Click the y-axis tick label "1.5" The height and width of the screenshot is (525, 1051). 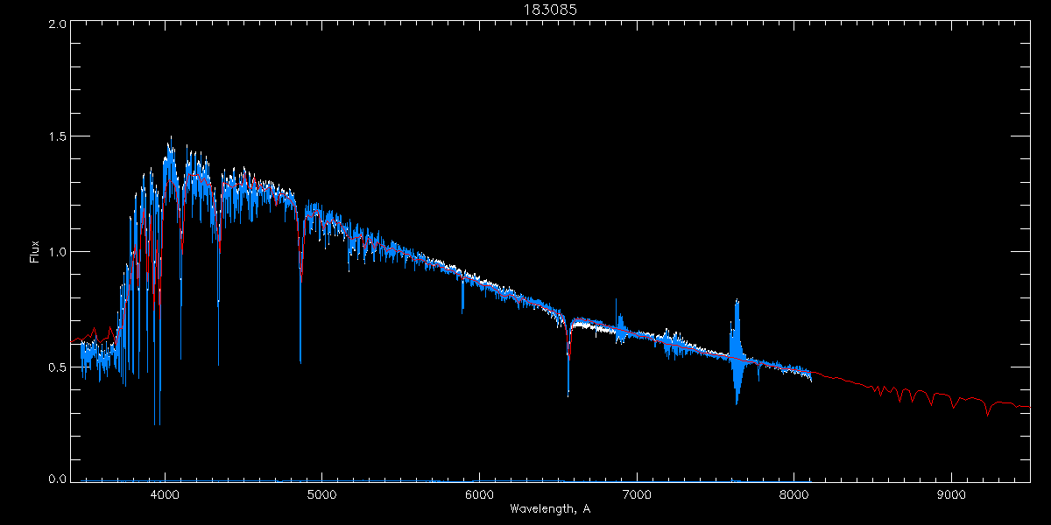pos(58,137)
